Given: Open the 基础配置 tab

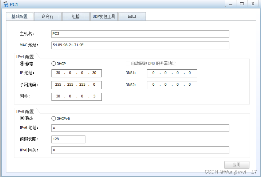Looking at the screenshot, I should 20,17.
